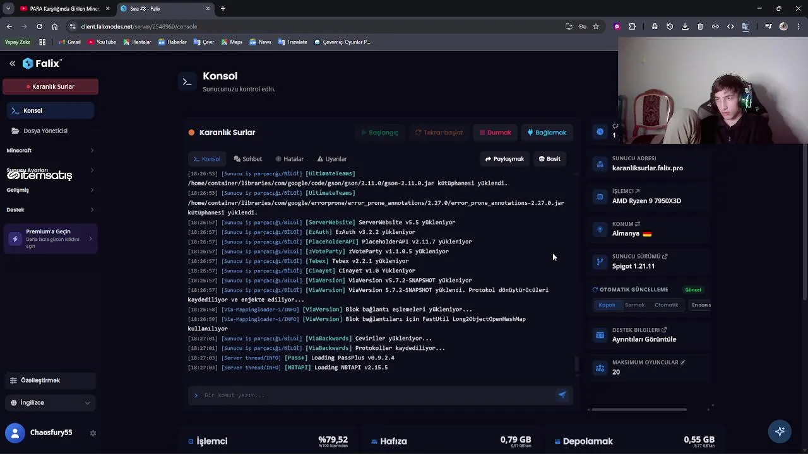Click the clock icon in the info panel
Image resolution: width=808 pixels, height=454 pixels.
click(x=600, y=132)
